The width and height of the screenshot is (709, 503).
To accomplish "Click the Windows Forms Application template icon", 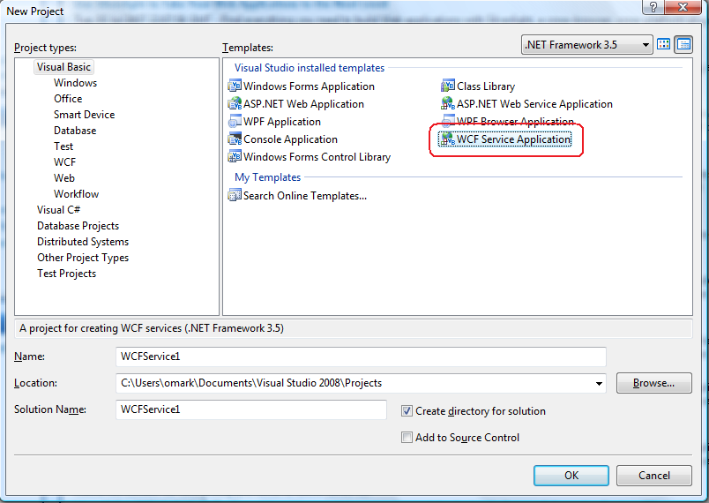I will click(235, 86).
